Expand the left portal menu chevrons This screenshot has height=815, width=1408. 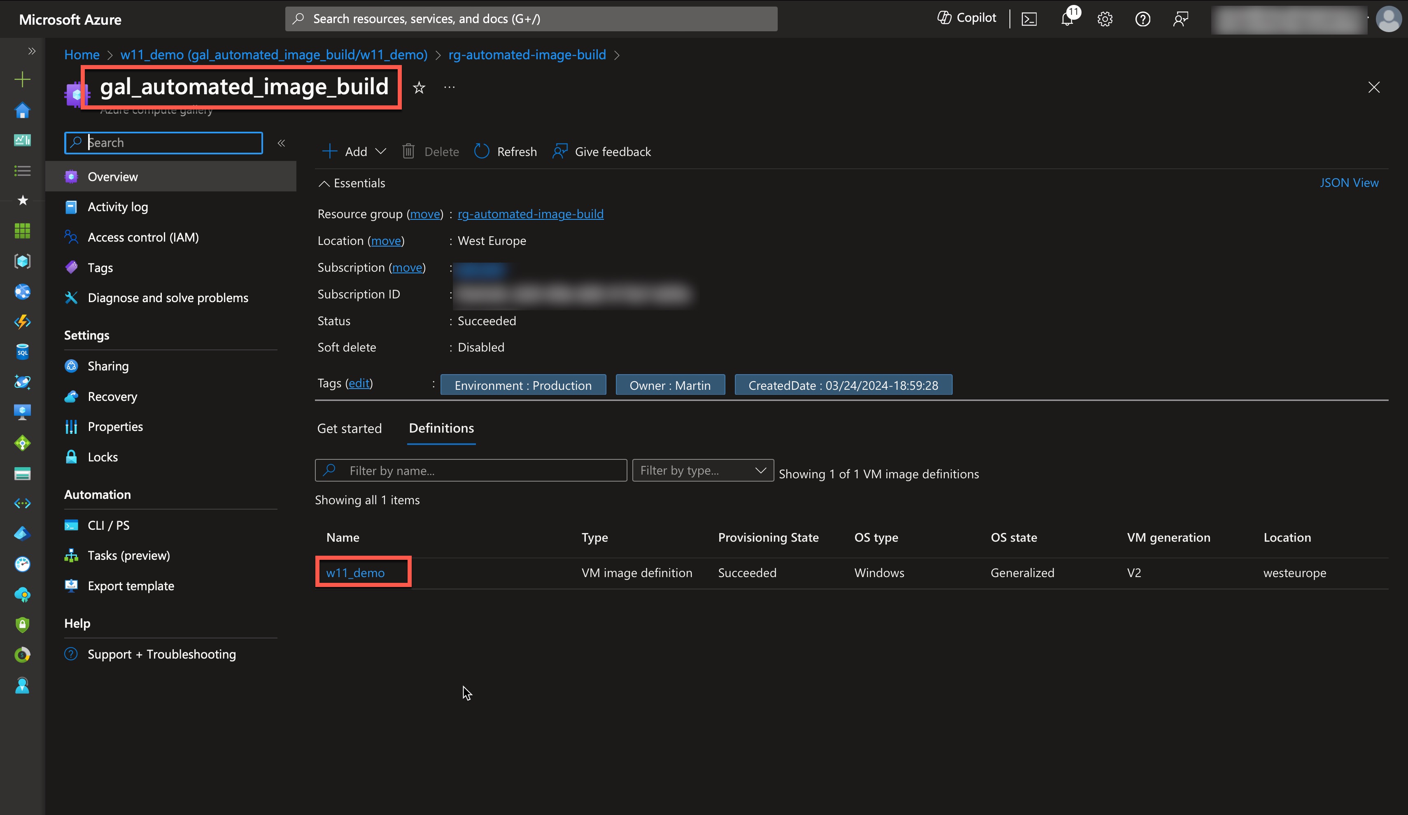coord(32,51)
